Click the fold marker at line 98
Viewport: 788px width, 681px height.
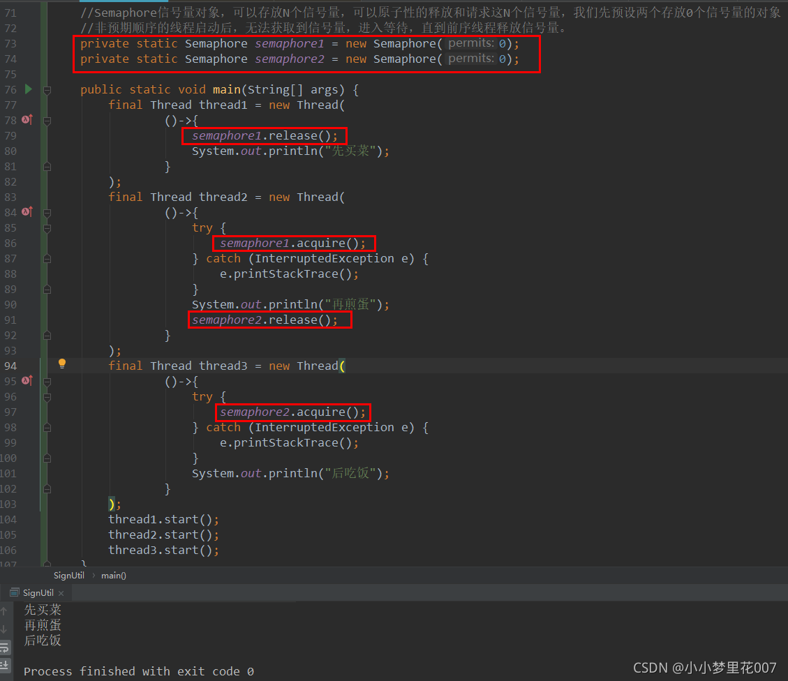click(x=47, y=428)
